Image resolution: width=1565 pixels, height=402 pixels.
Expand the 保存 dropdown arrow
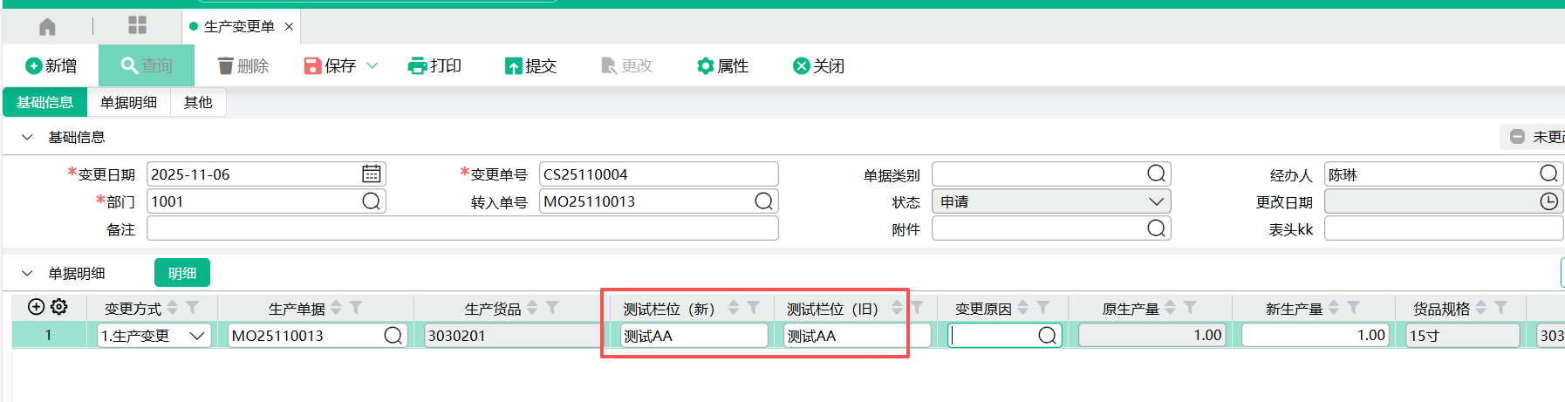coord(372,66)
